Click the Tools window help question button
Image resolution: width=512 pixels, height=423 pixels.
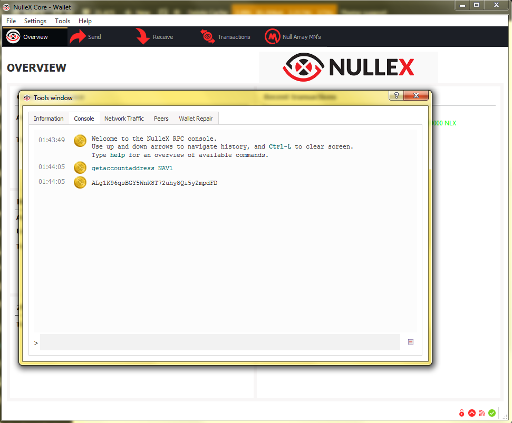(396, 95)
